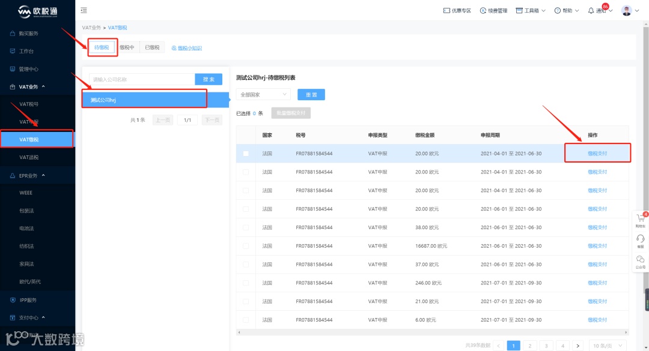Click the table horizontal scrollbar track

433,332
